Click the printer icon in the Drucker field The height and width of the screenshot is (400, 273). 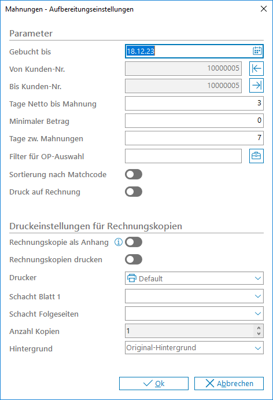click(132, 278)
